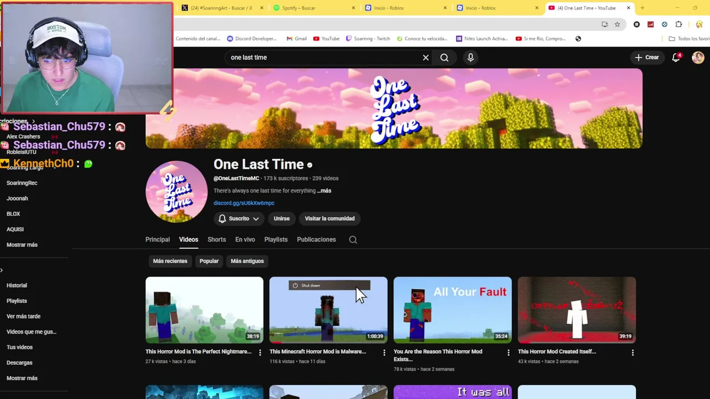Open the YouTube bookmark in bookmarks bar

326,39
